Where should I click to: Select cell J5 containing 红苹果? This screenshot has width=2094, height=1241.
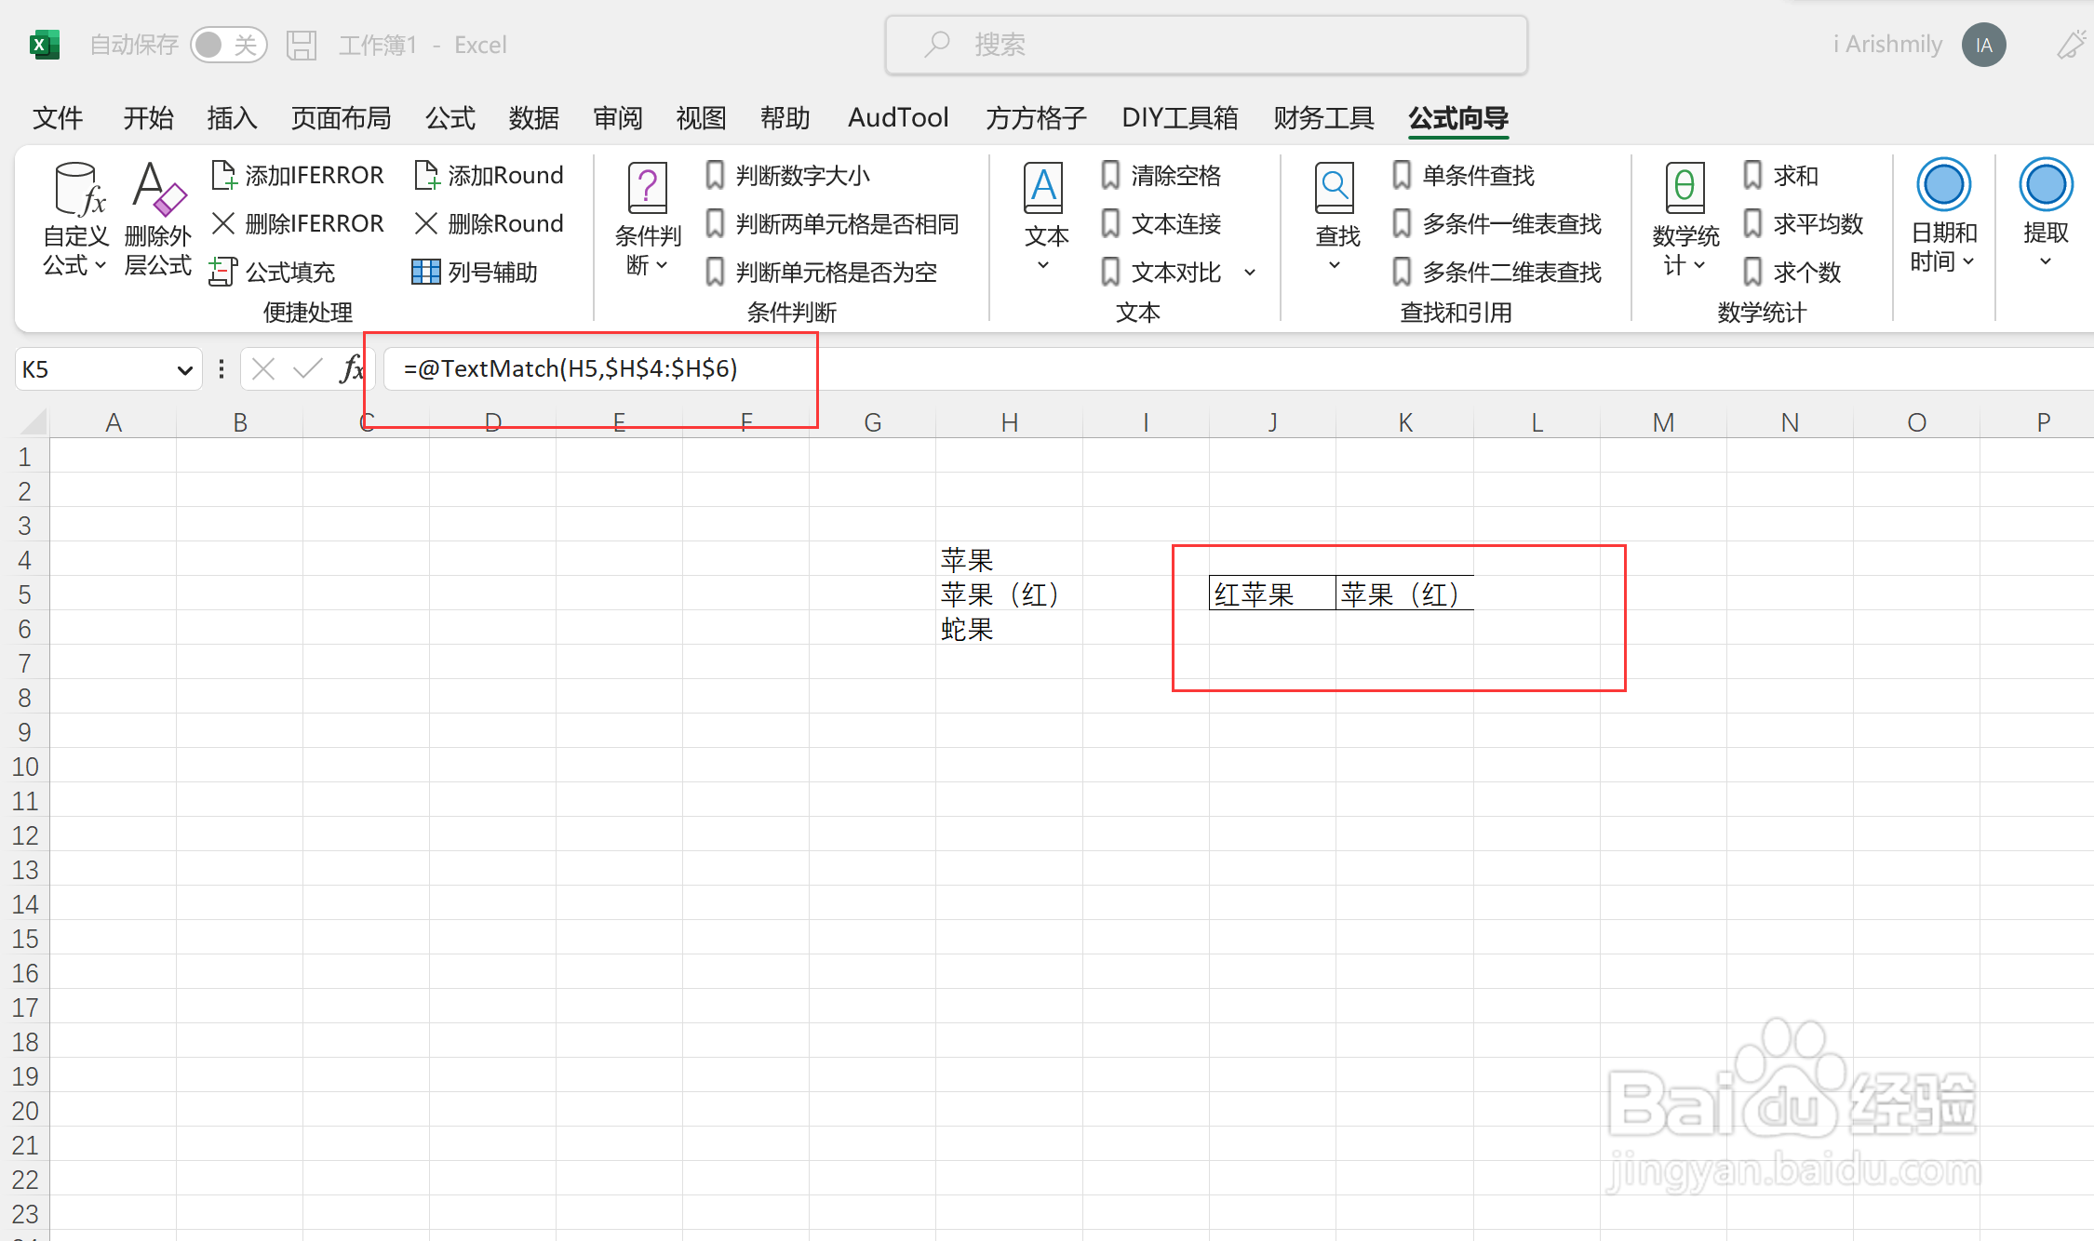point(1271,594)
